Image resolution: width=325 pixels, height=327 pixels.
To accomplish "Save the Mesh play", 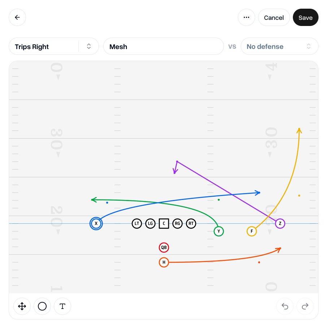I will point(305,17).
